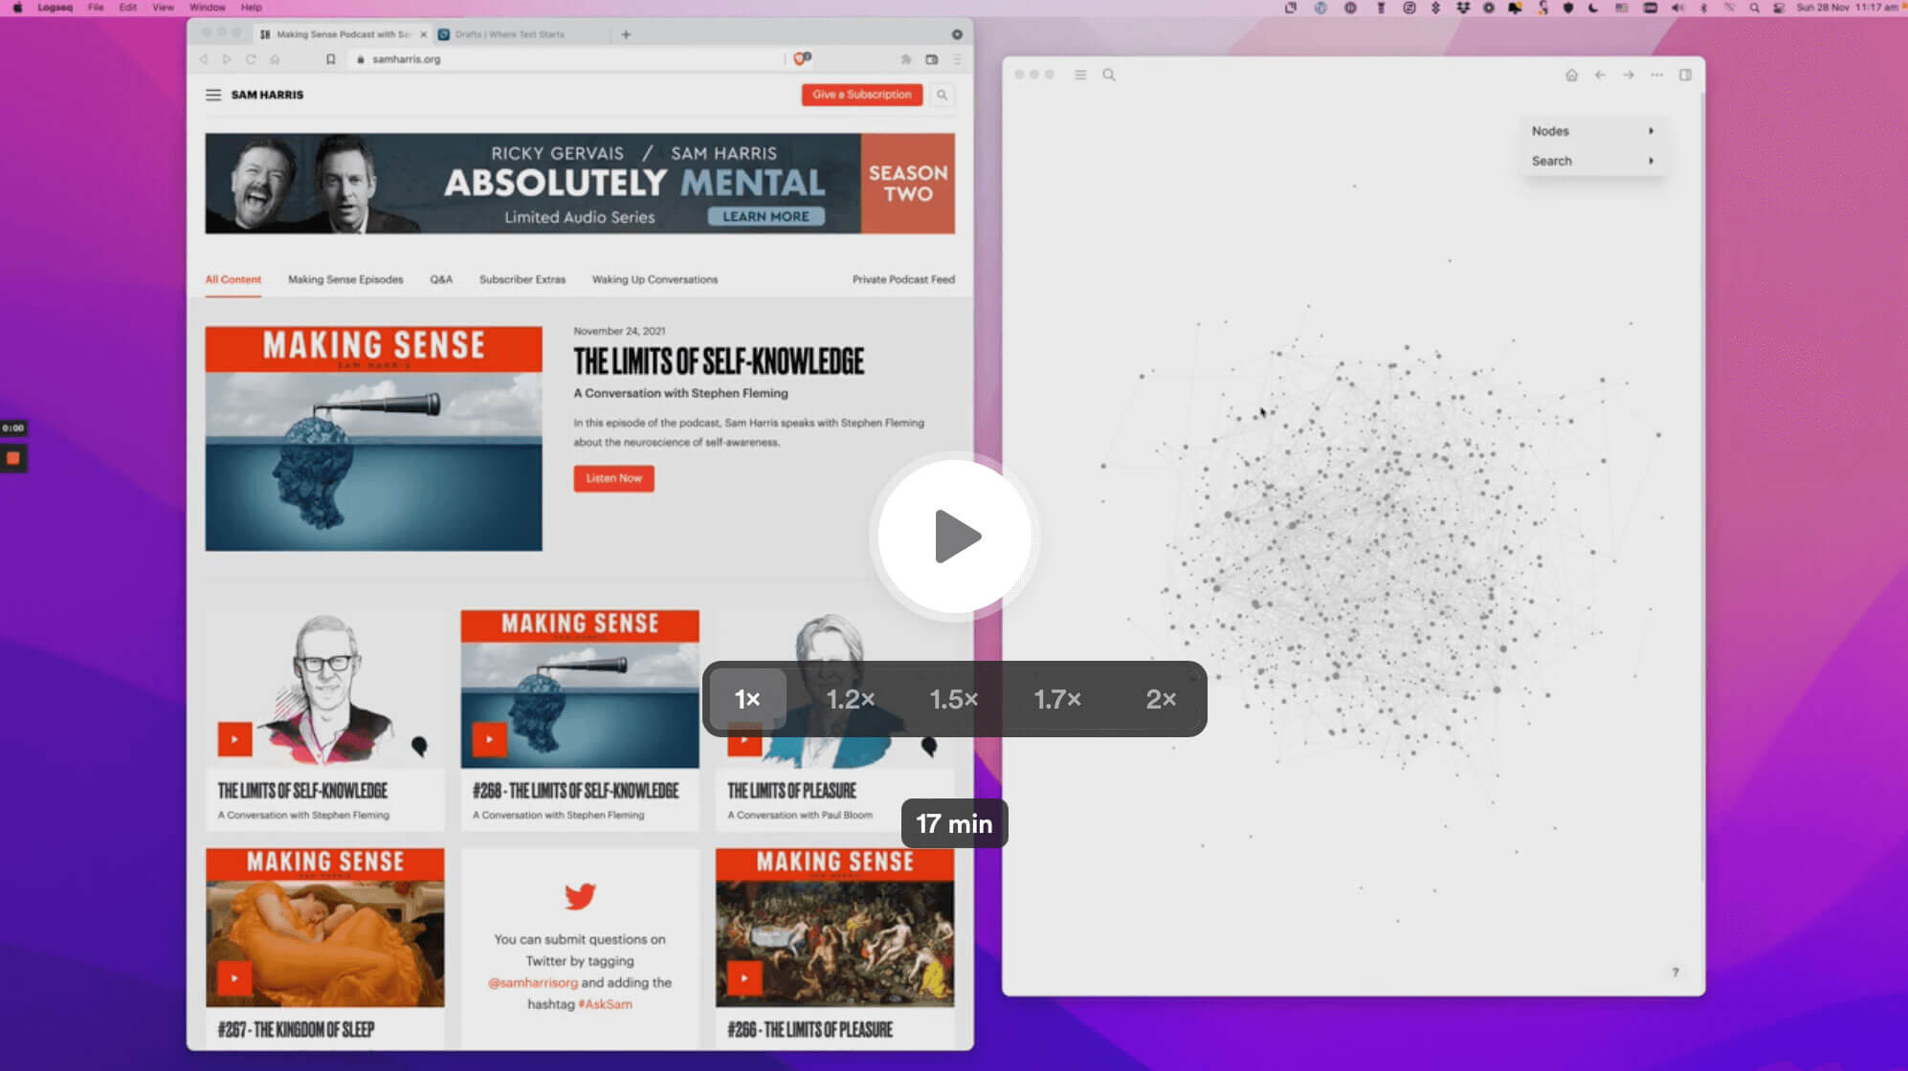
Task: Open the Making Sense Episodes tab
Action: pos(345,279)
